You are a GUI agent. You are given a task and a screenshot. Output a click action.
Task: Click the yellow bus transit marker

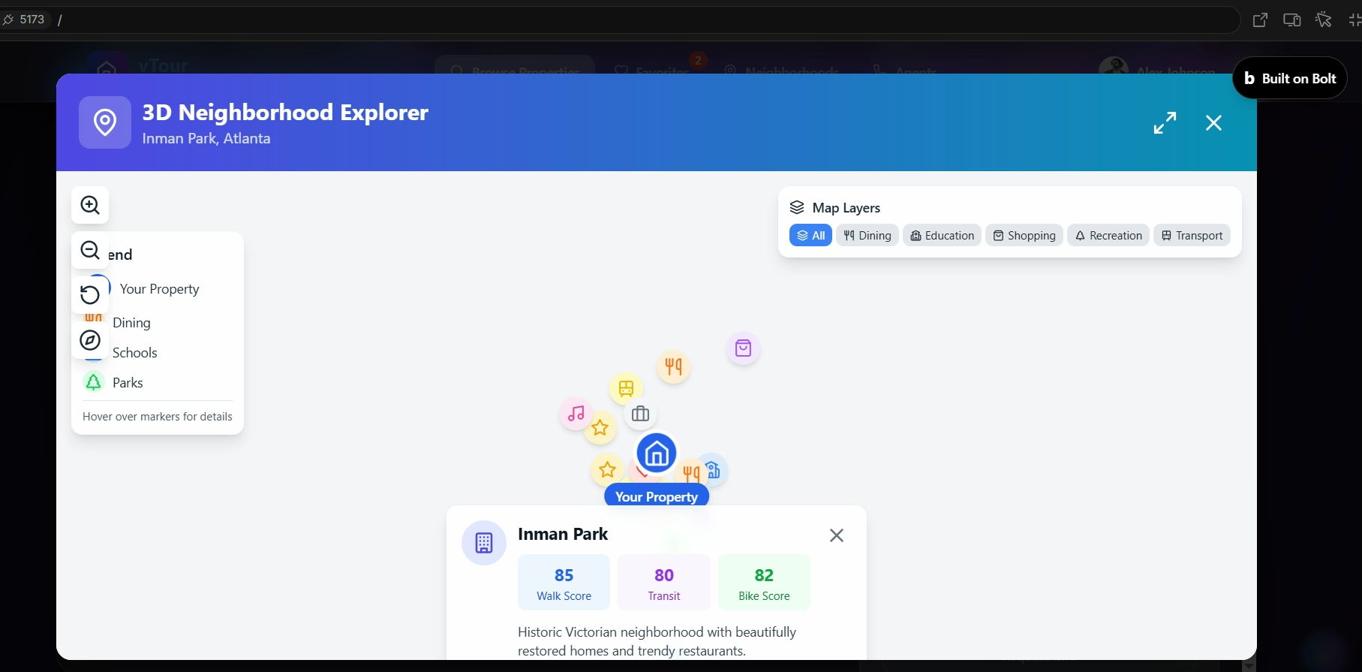[626, 388]
